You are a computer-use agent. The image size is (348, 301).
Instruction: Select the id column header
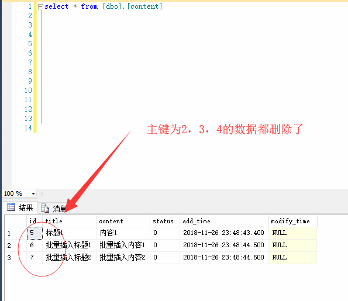click(35, 221)
